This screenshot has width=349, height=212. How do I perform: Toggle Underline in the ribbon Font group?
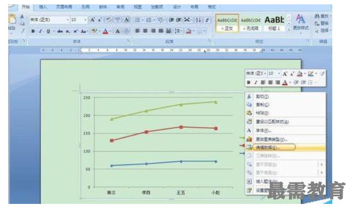pyautogui.click(x=48, y=31)
